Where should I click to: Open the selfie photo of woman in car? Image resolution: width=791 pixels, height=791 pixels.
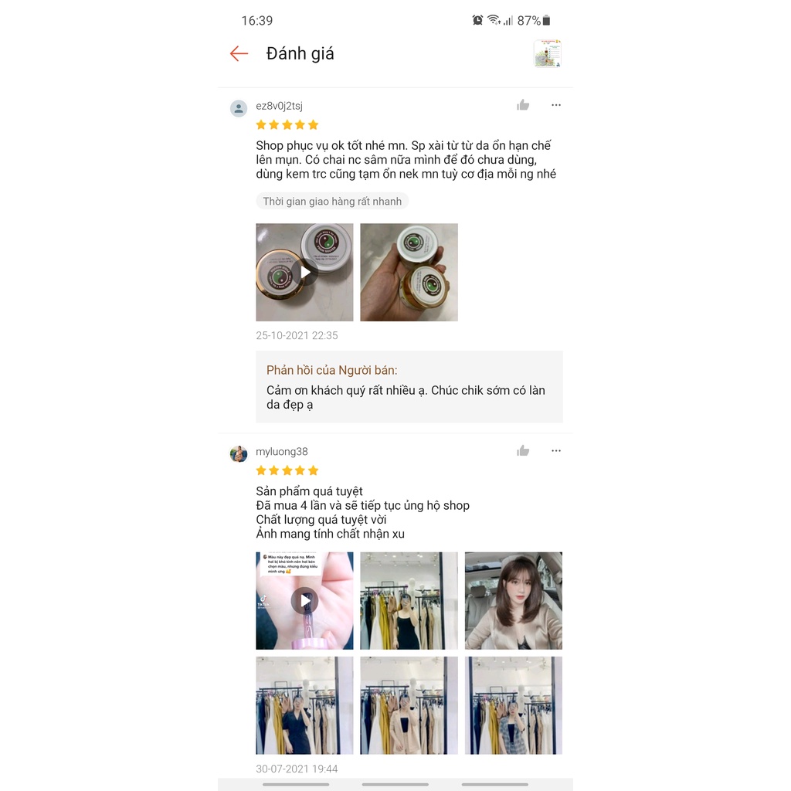(514, 600)
